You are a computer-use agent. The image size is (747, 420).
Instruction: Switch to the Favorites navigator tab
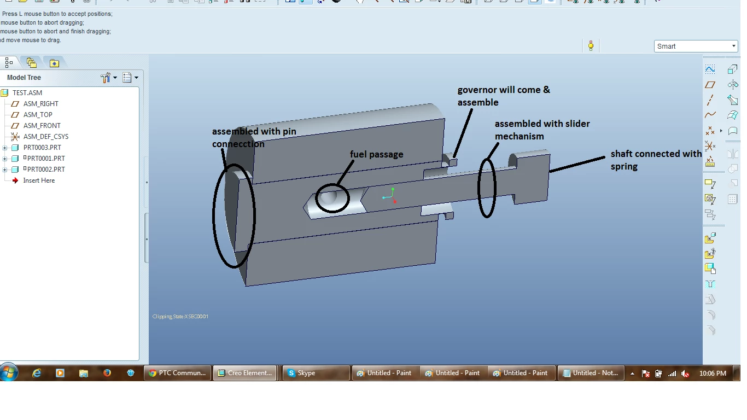(x=54, y=62)
